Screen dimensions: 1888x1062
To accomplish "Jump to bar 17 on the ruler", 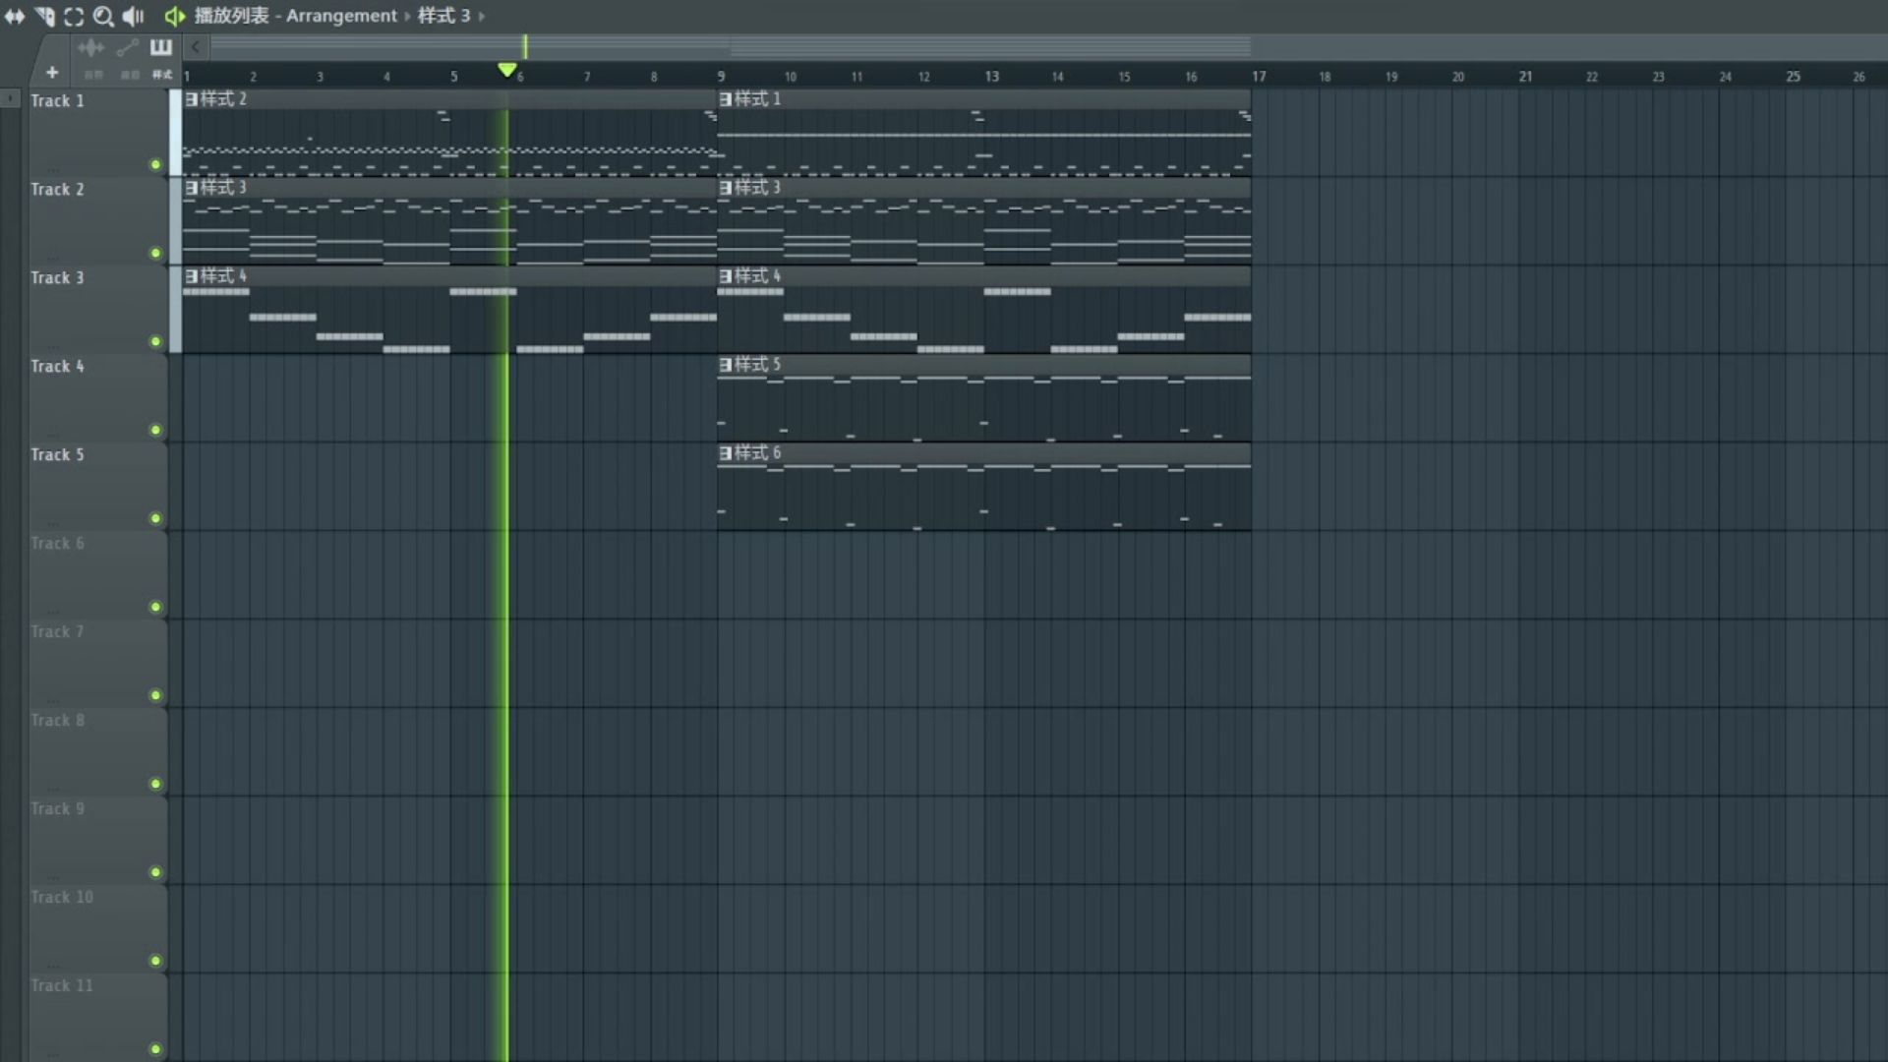I will pyautogui.click(x=1259, y=77).
